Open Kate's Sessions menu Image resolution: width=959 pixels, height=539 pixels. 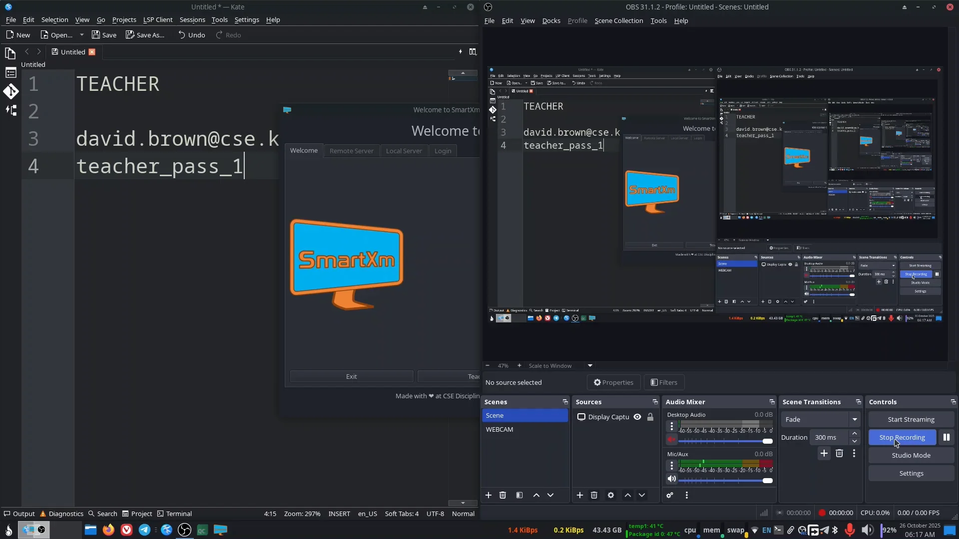(192, 19)
